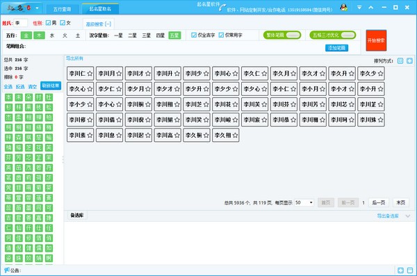
Task: Jump to last page with 末页
Action: pos(400,203)
